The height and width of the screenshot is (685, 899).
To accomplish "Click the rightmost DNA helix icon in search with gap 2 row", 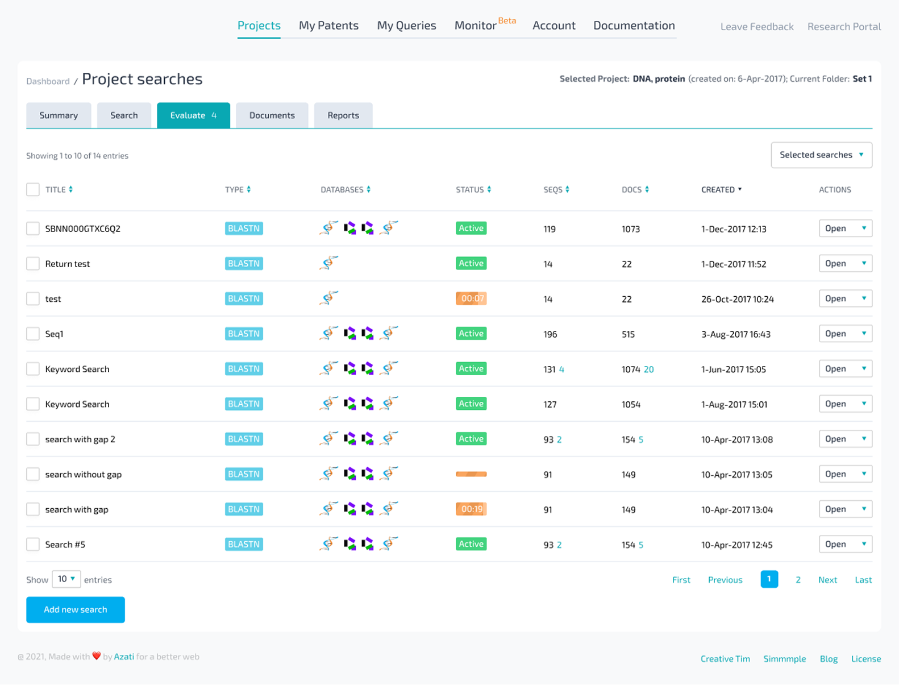I will (x=389, y=439).
